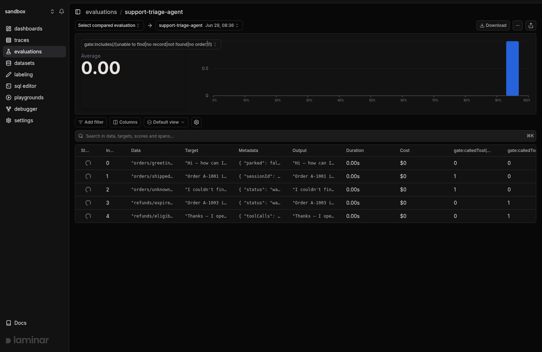Open the "orders/unknown…" data cell
The height and width of the screenshot is (352, 542).
point(152,190)
